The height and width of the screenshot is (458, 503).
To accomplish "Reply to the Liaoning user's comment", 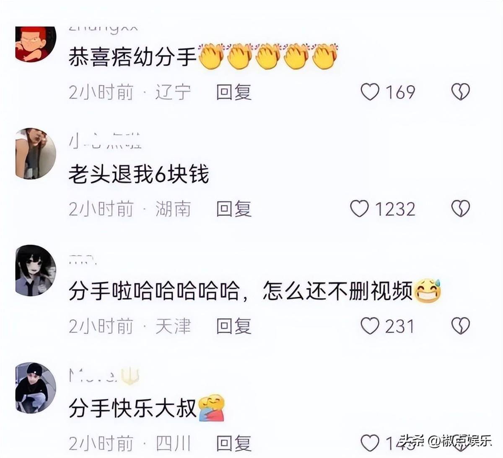I will tap(233, 92).
